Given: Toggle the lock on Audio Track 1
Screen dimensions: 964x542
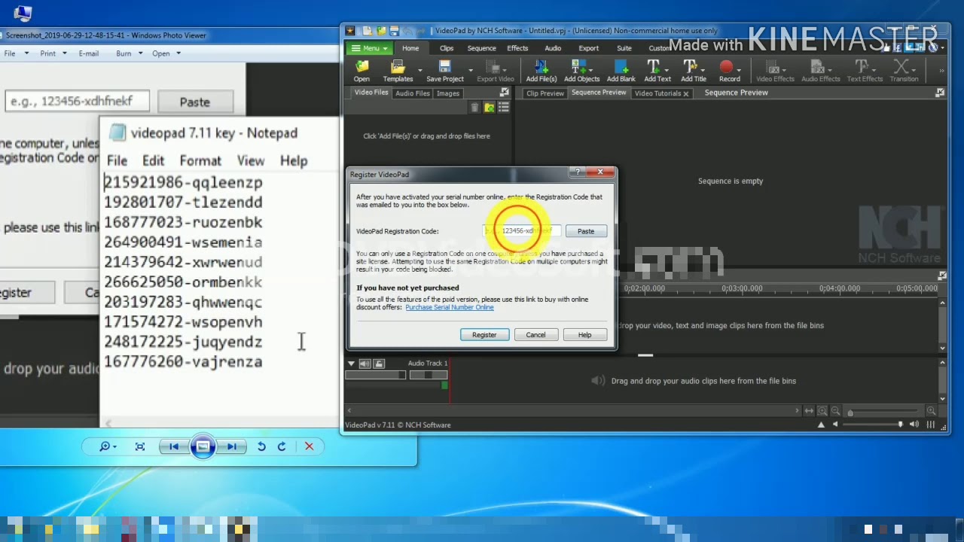Looking at the screenshot, I should (x=379, y=364).
